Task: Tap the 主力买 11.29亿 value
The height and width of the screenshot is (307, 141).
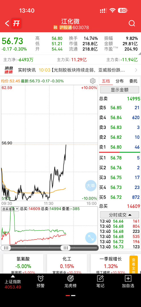Action: 79,60
